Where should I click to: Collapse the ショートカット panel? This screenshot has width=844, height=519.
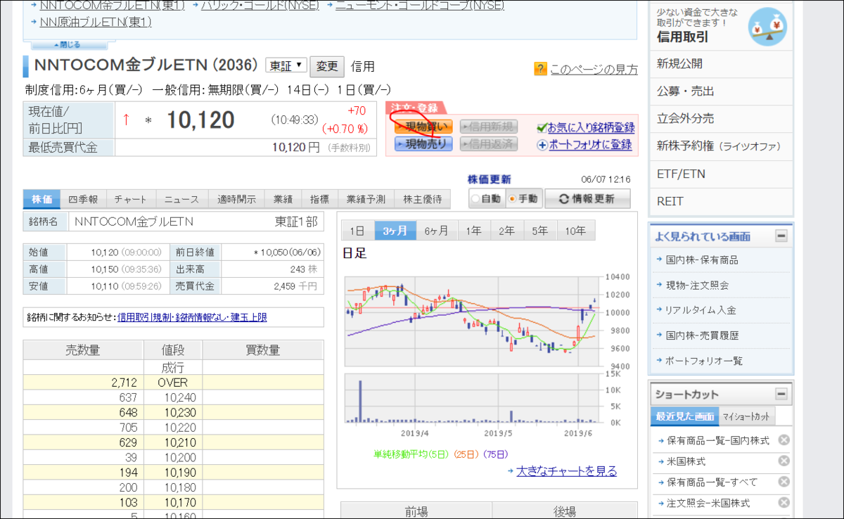(781, 394)
